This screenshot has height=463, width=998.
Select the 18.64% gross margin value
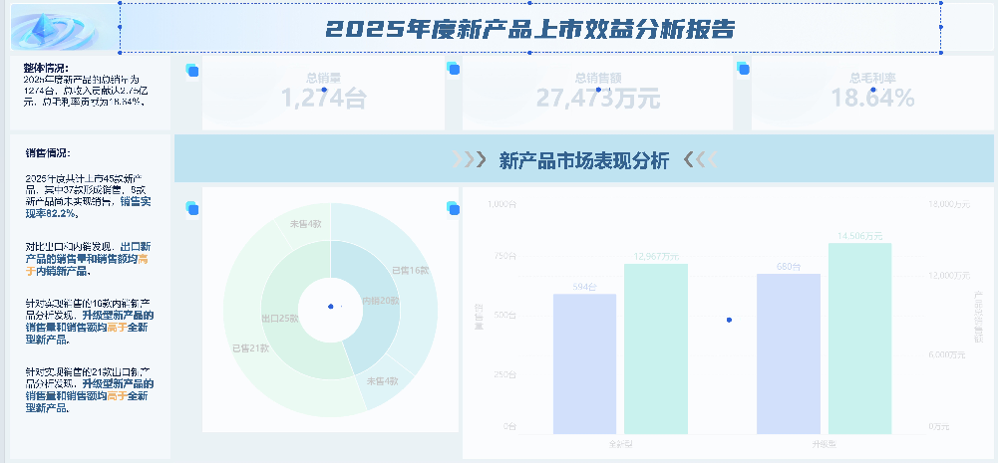click(x=872, y=98)
